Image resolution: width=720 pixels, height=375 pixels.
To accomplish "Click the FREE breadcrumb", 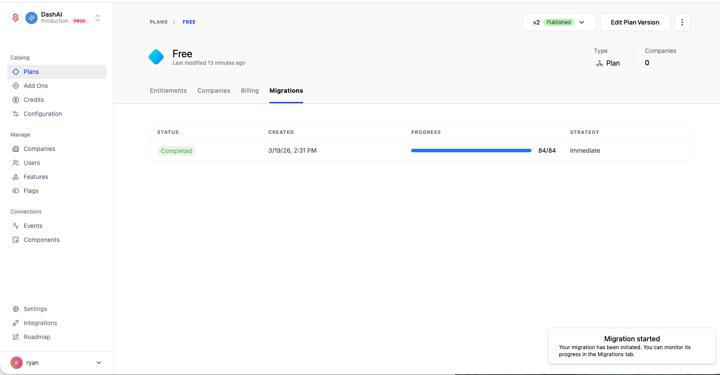I will pyautogui.click(x=189, y=22).
